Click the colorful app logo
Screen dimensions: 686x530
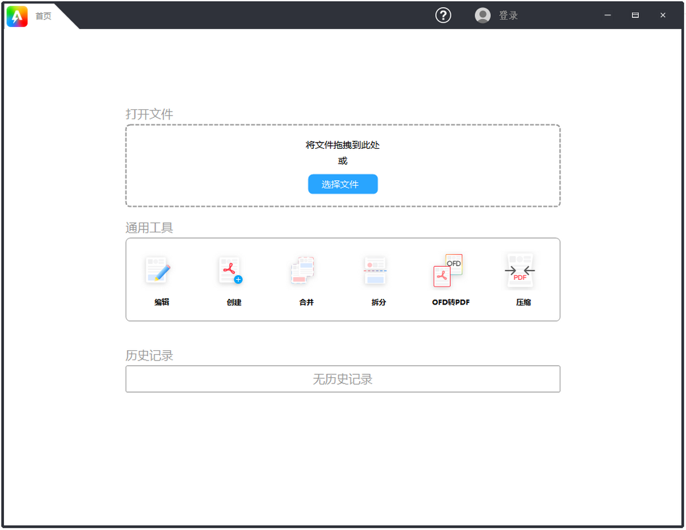point(17,16)
